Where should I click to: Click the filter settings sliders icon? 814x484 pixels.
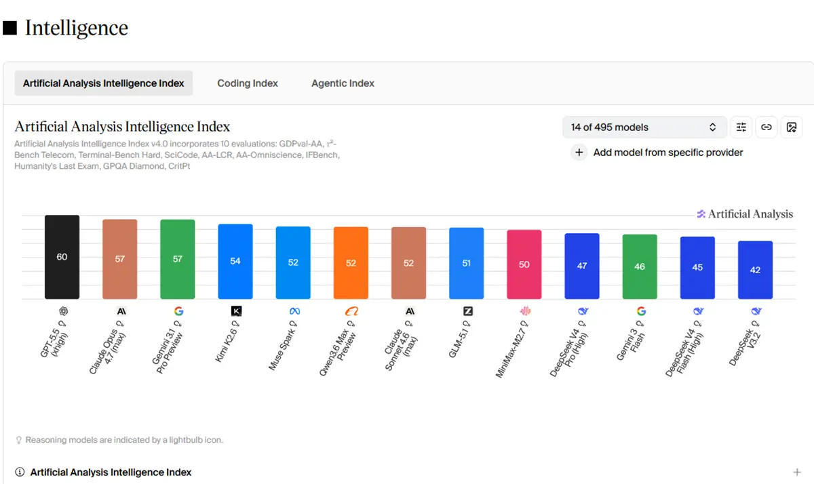pyautogui.click(x=741, y=127)
